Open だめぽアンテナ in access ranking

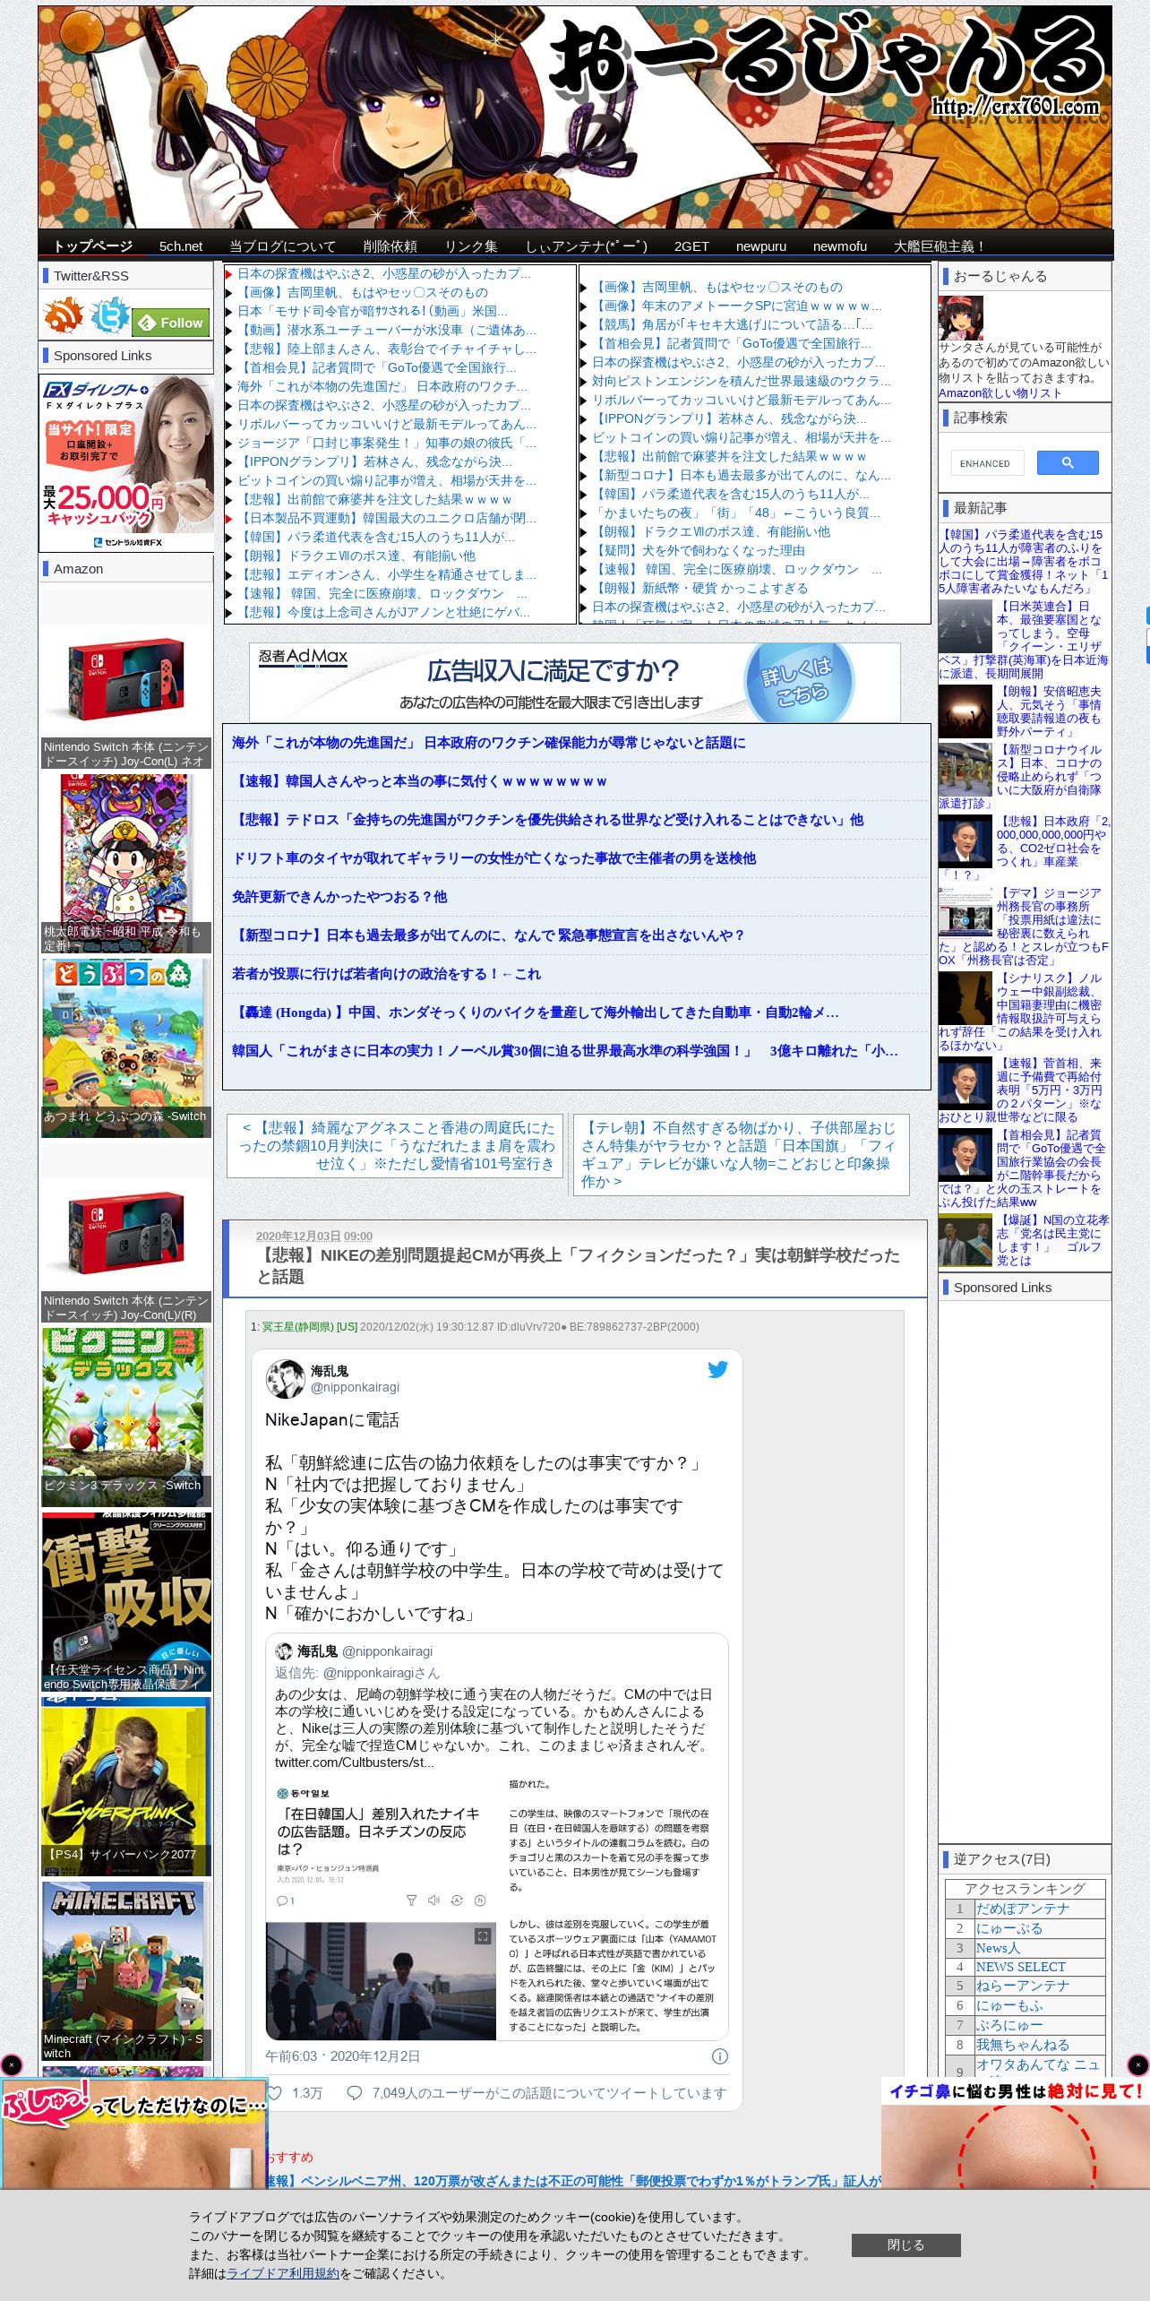coord(1023,1909)
